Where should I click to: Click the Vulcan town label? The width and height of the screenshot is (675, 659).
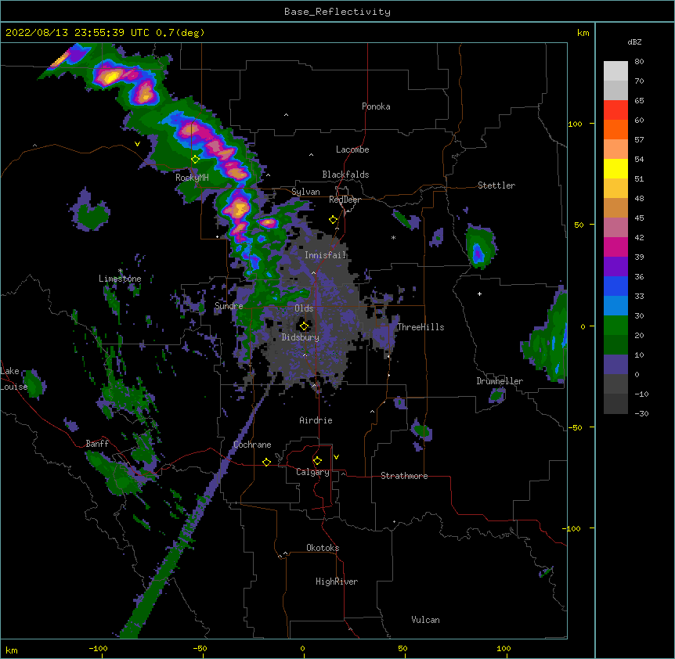pos(425,620)
